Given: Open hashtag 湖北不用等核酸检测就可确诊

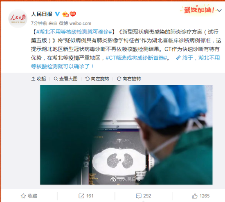Looking at the screenshot, I should click(x=74, y=32).
